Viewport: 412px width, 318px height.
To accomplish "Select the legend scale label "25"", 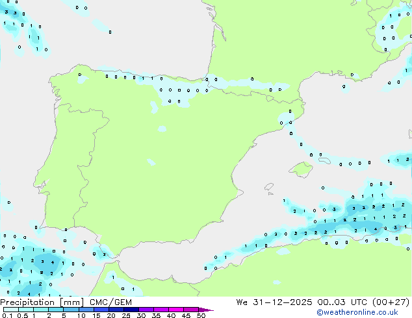I will pos(126,315).
